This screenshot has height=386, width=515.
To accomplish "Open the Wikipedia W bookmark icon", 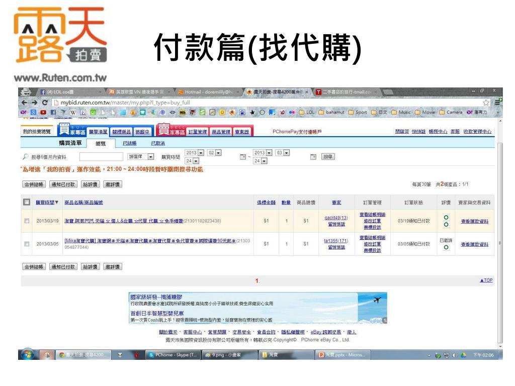I will coord(73,112).
